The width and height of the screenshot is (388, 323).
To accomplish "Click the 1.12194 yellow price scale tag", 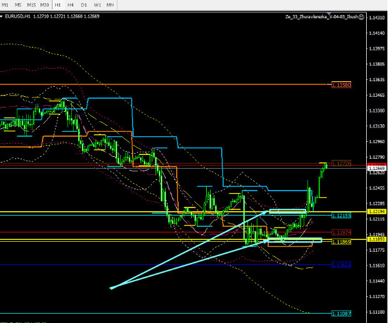I will point(376,212).
